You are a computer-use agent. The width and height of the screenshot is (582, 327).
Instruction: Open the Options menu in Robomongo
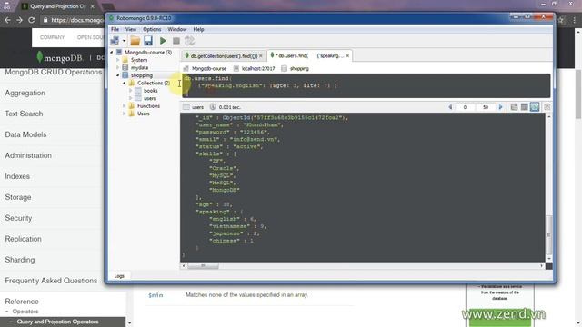point(152,29)
